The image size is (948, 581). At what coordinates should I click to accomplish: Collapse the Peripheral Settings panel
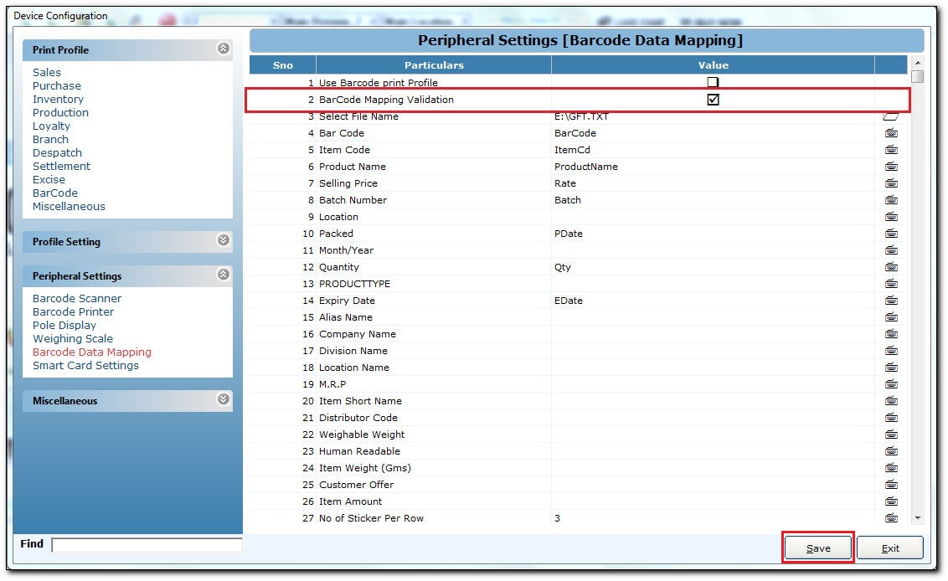[223, 275]
